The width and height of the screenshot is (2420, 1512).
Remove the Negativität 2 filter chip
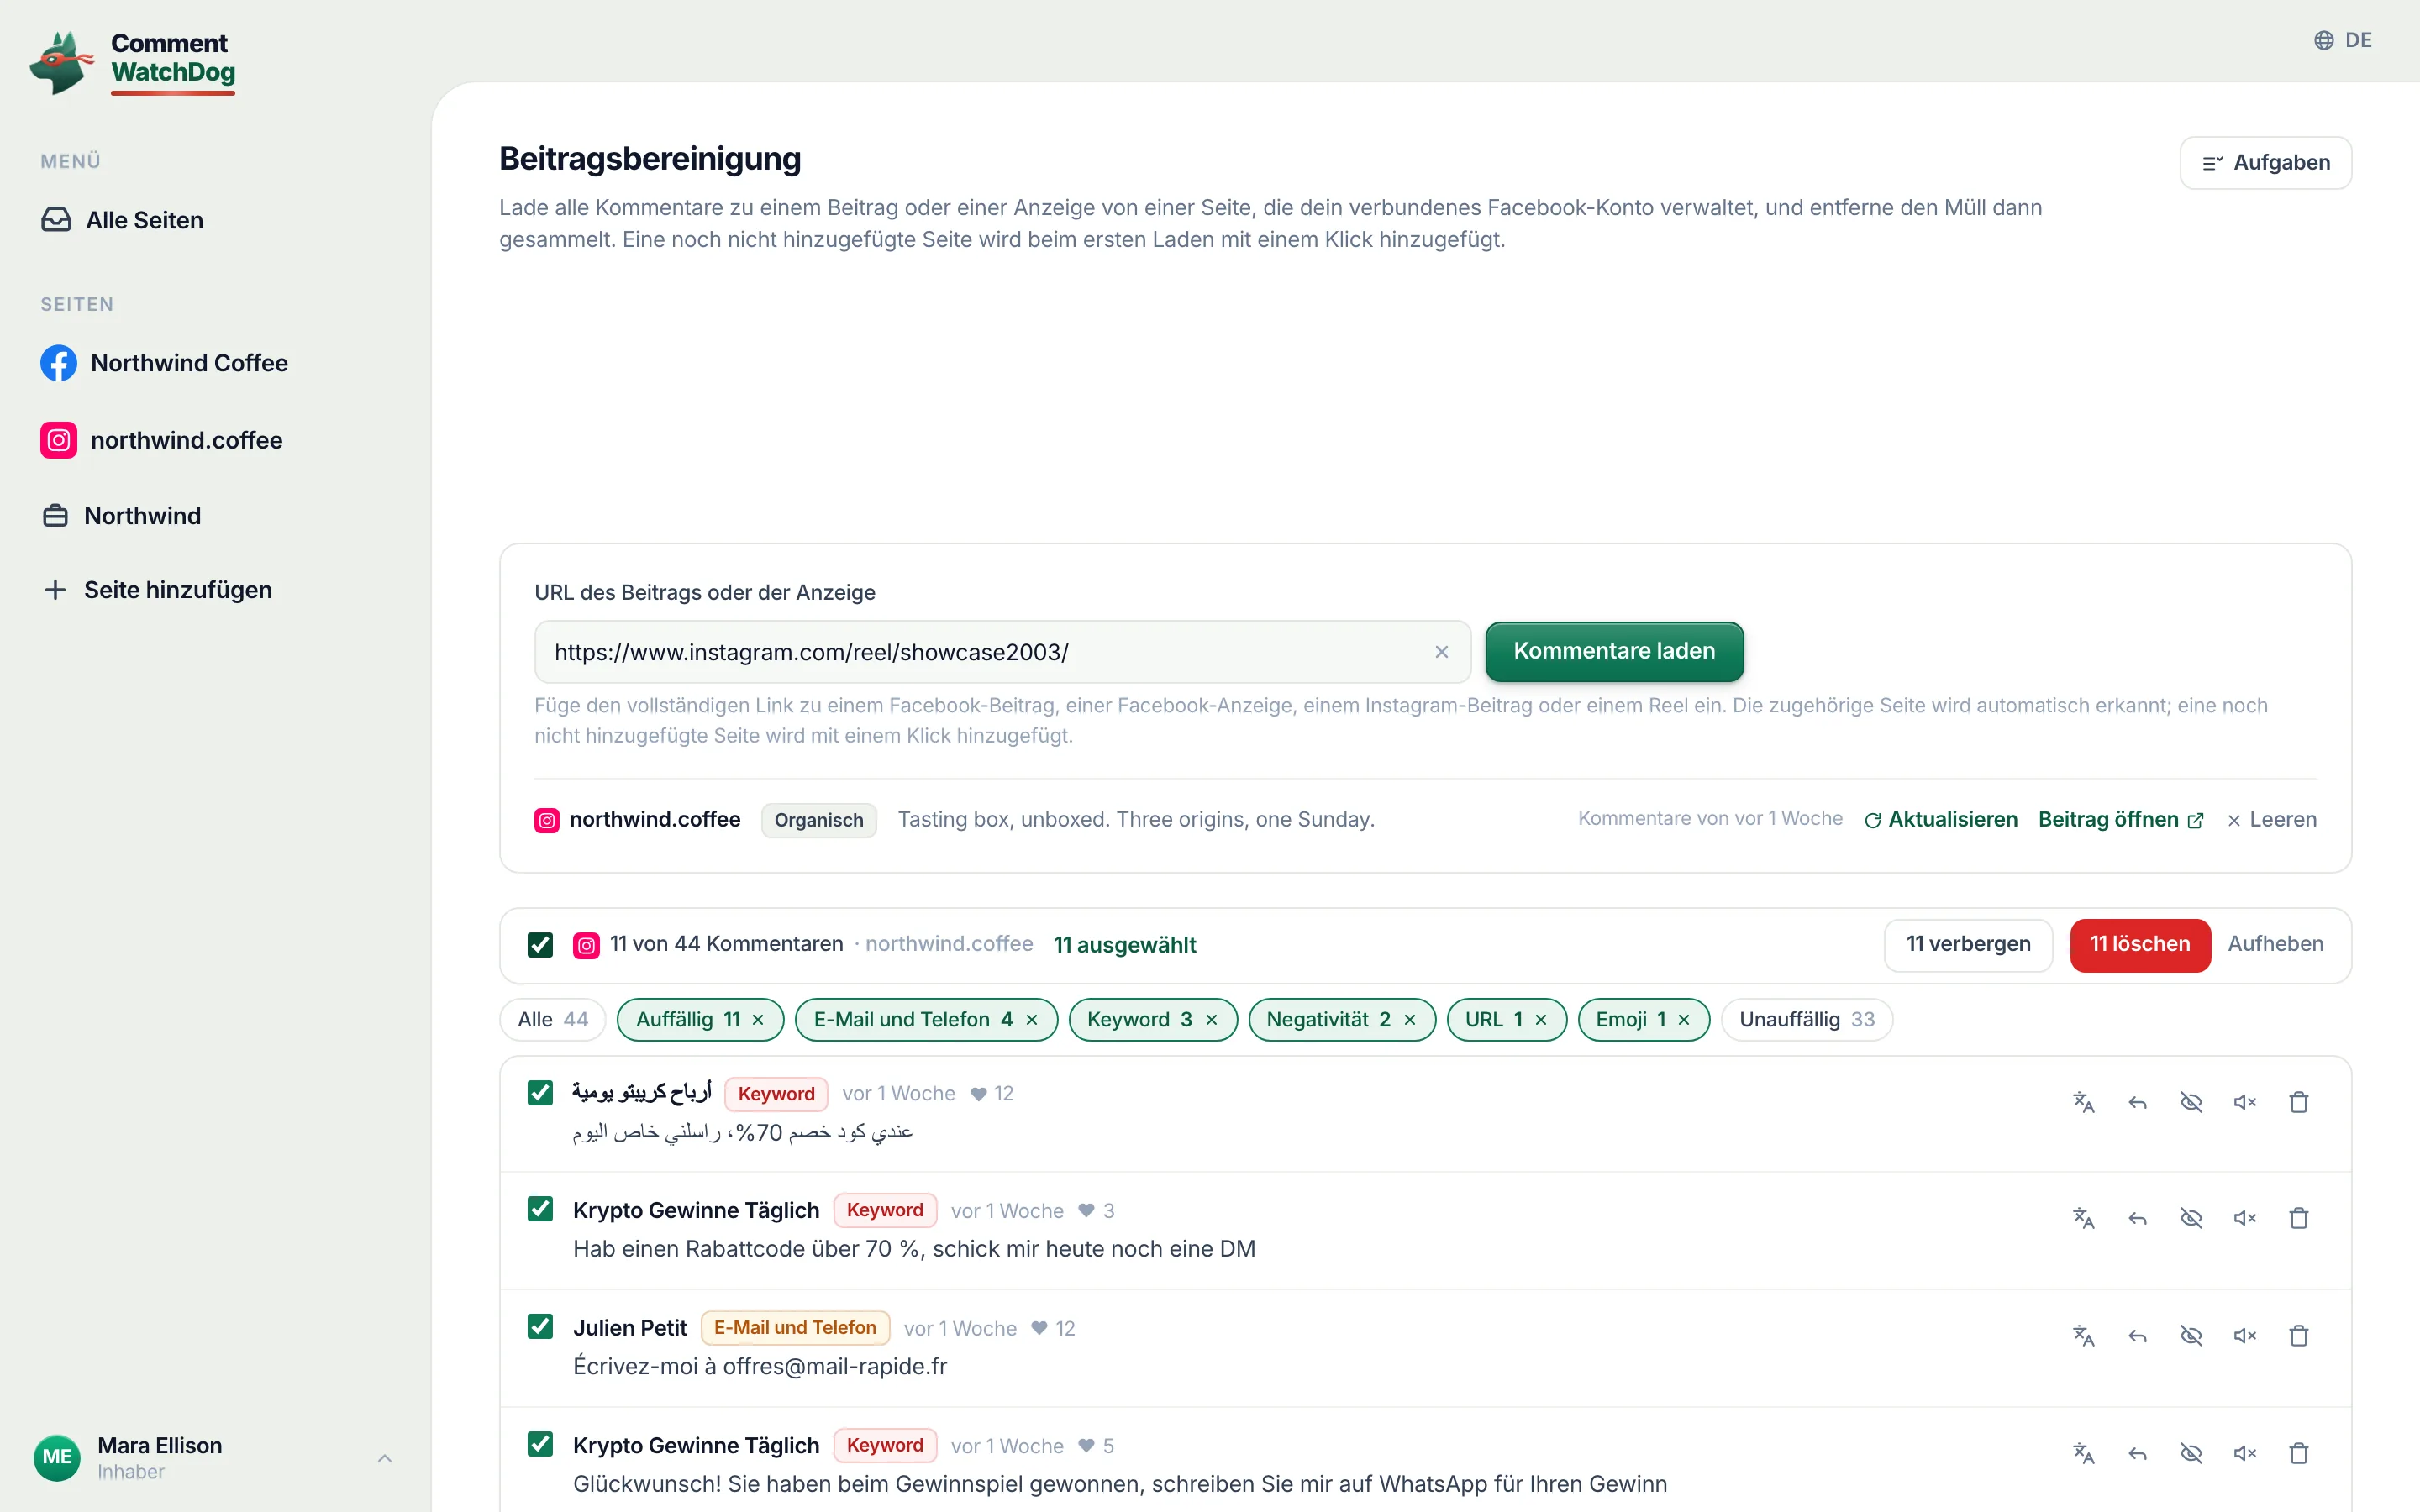click(x=1410, y=1020)
